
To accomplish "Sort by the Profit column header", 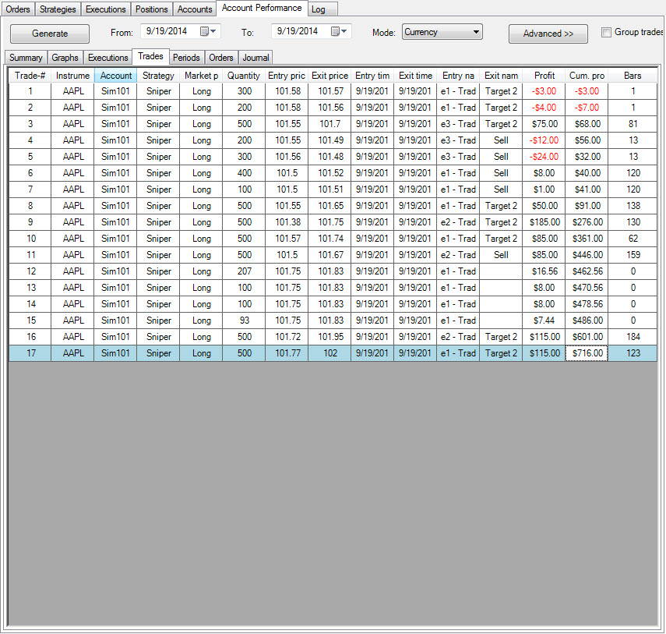I will tap(544, 76).
